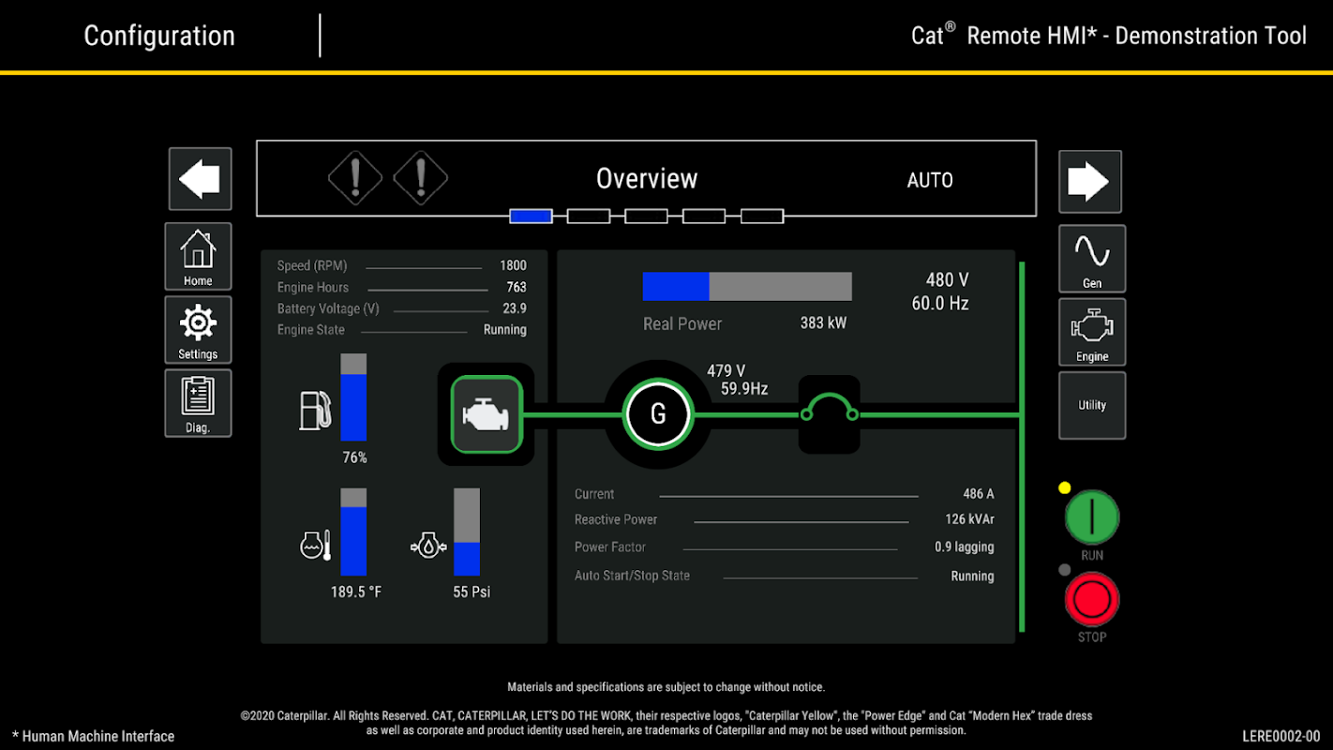Open the Home screen
Screen dimensions: 1333x750
pyautogui.click(x=198, y=256)
